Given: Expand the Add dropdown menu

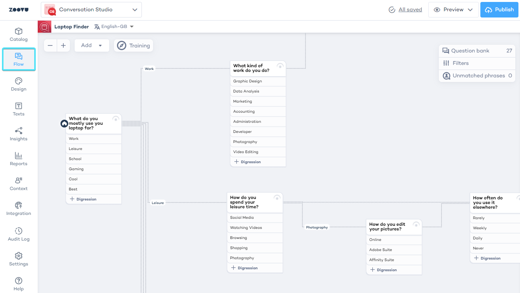Looking at the screenshot, I should tap(92, 45).
